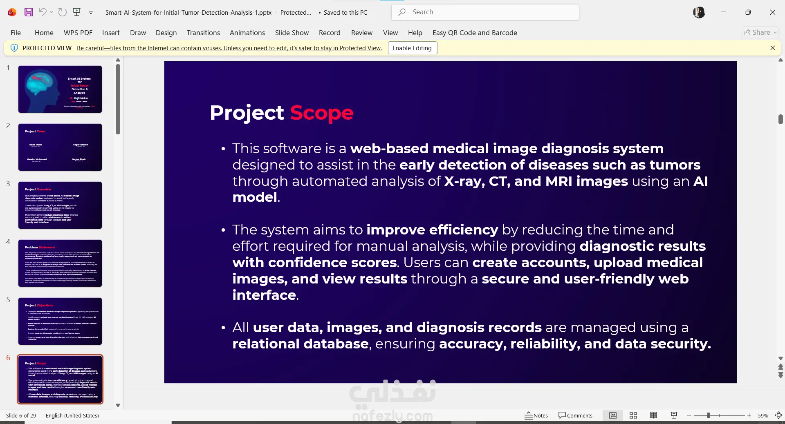Click the 59% zoom level

tap(763, 415)
